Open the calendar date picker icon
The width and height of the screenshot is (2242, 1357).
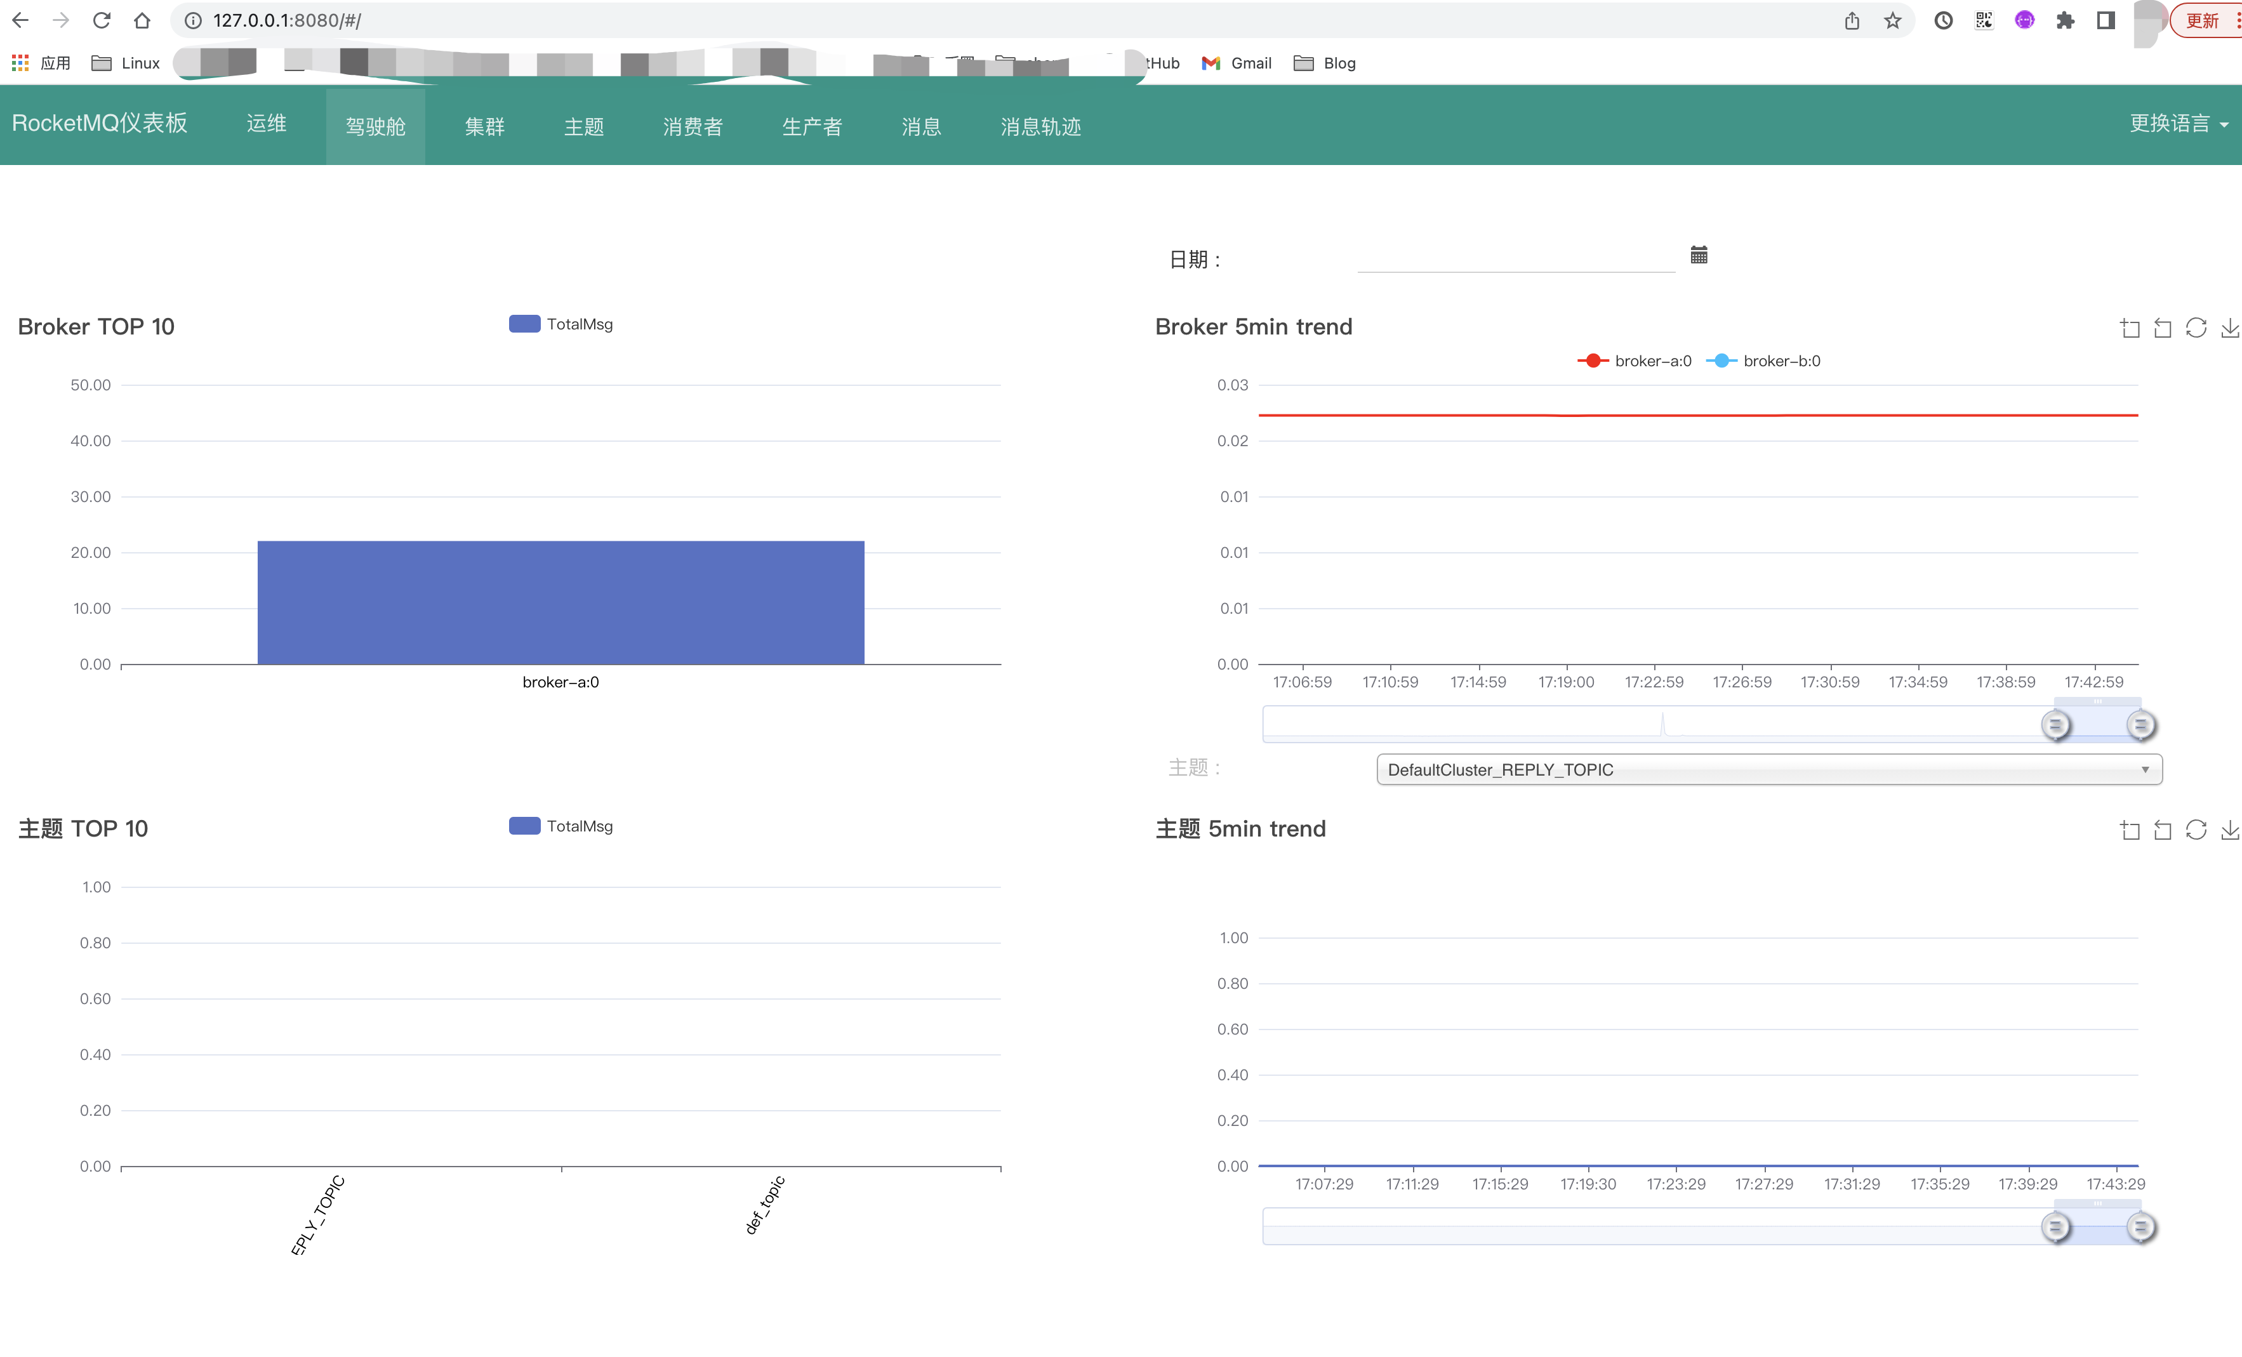click(1699, 255)
